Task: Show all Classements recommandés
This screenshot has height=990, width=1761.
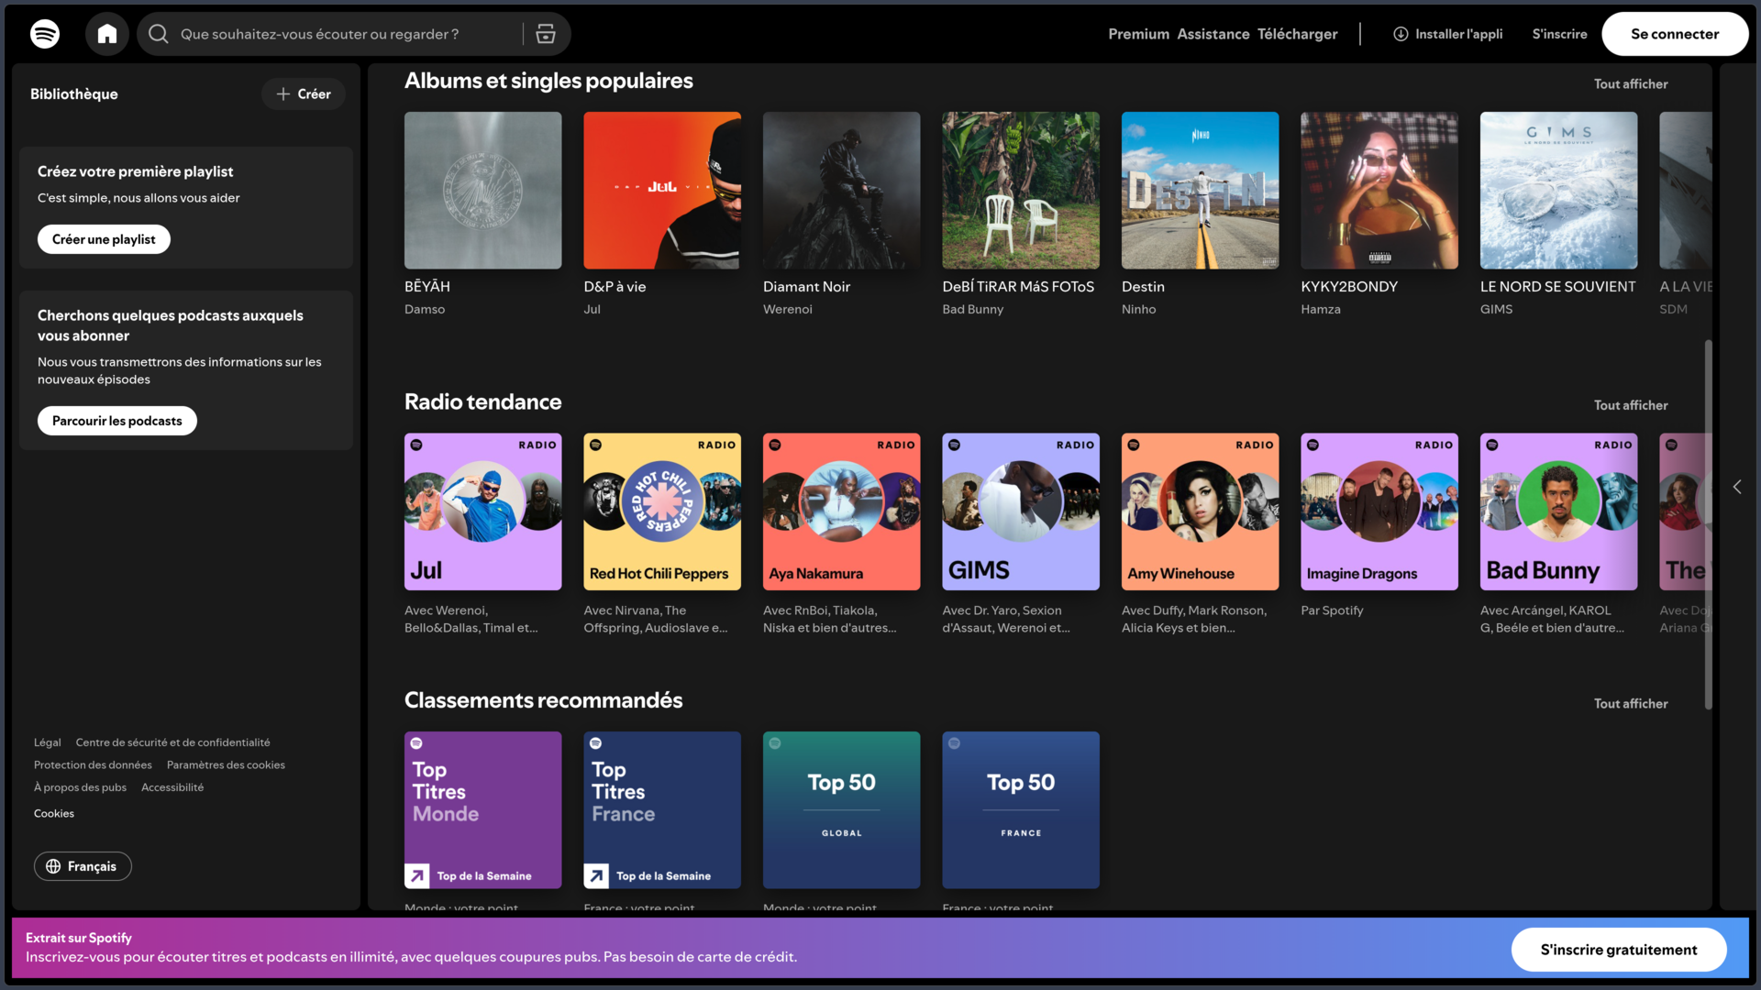Action: [x=1631, y=704]
